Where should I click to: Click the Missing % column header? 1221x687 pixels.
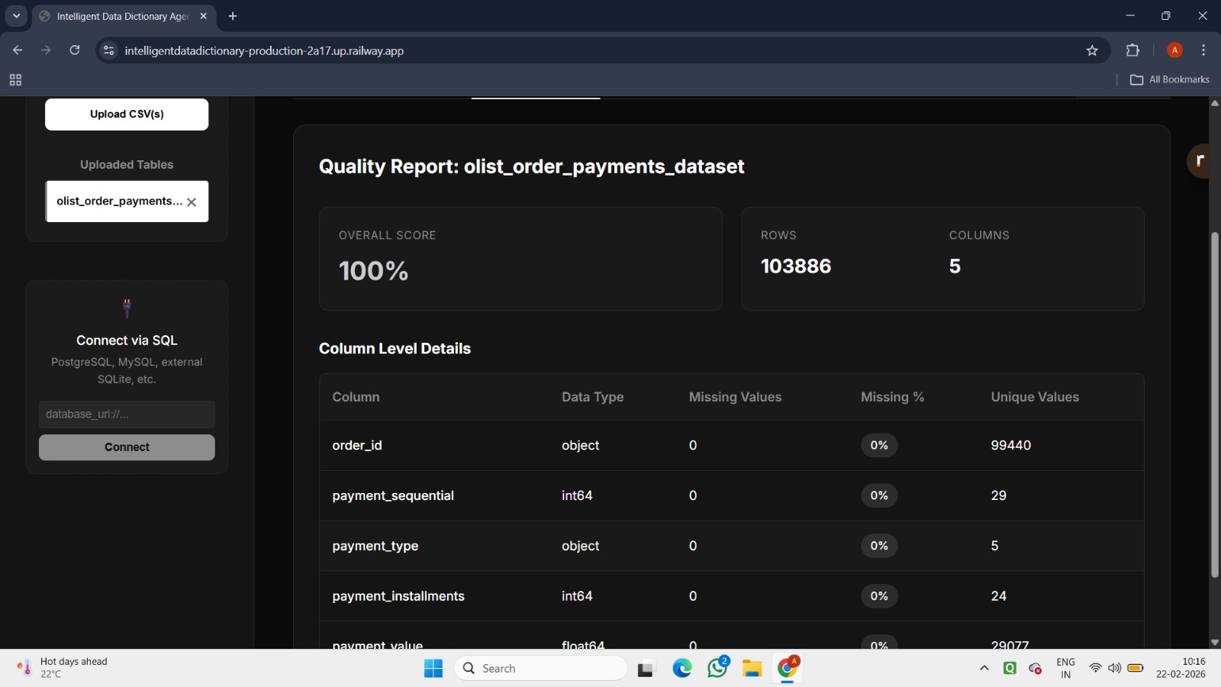[892, 397]
